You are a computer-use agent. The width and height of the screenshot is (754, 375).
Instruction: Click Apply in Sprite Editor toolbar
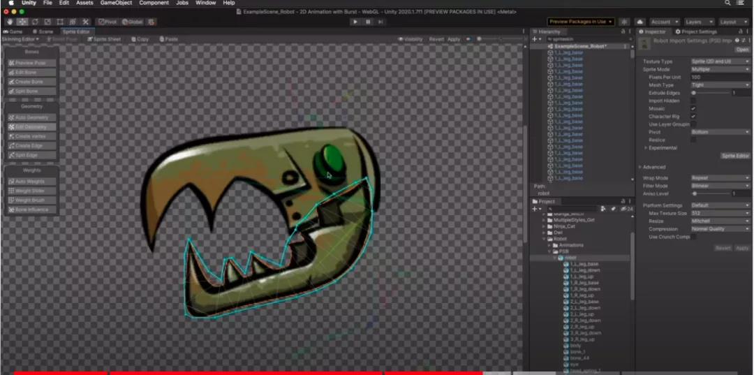coord(454,39)
